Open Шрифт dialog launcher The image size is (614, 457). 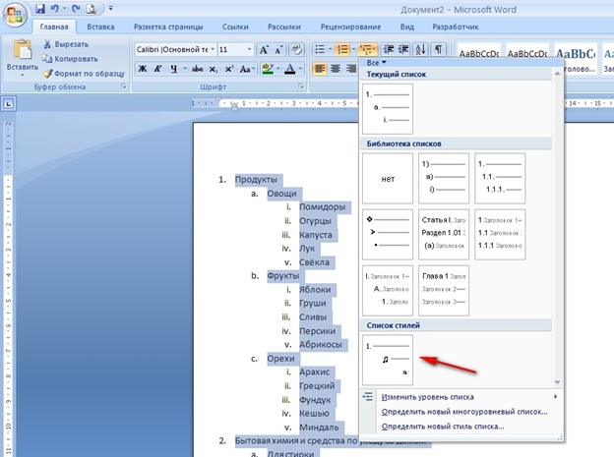tap(301, 86)
